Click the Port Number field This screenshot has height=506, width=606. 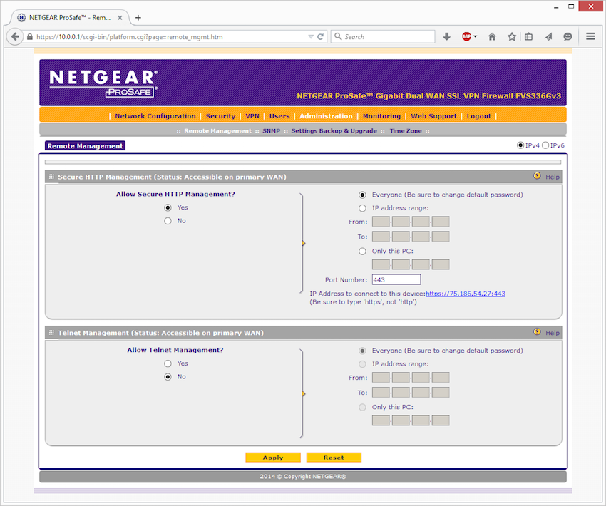(396, 279)
